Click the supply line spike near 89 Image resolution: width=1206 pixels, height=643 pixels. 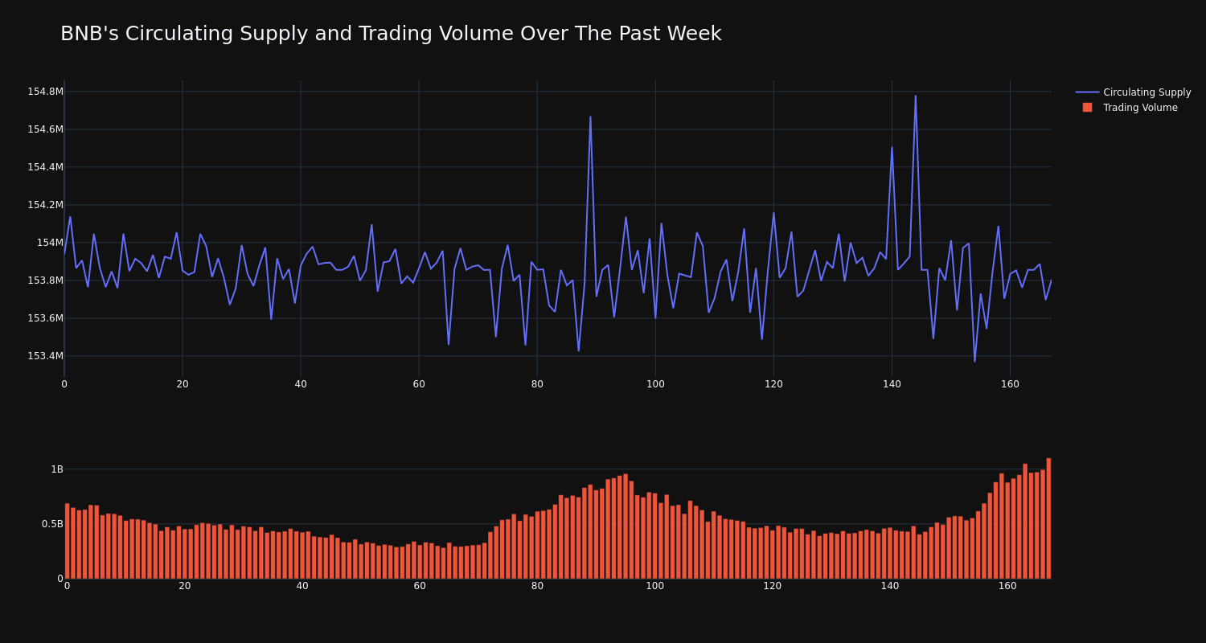point(590,117)
